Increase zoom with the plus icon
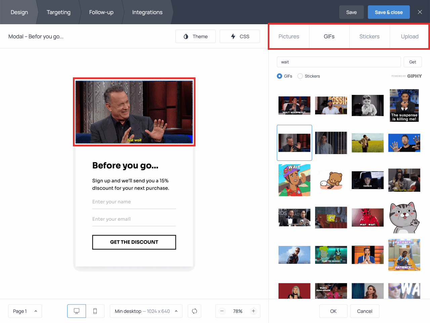The image size is (430, 323). click(254, 311)
